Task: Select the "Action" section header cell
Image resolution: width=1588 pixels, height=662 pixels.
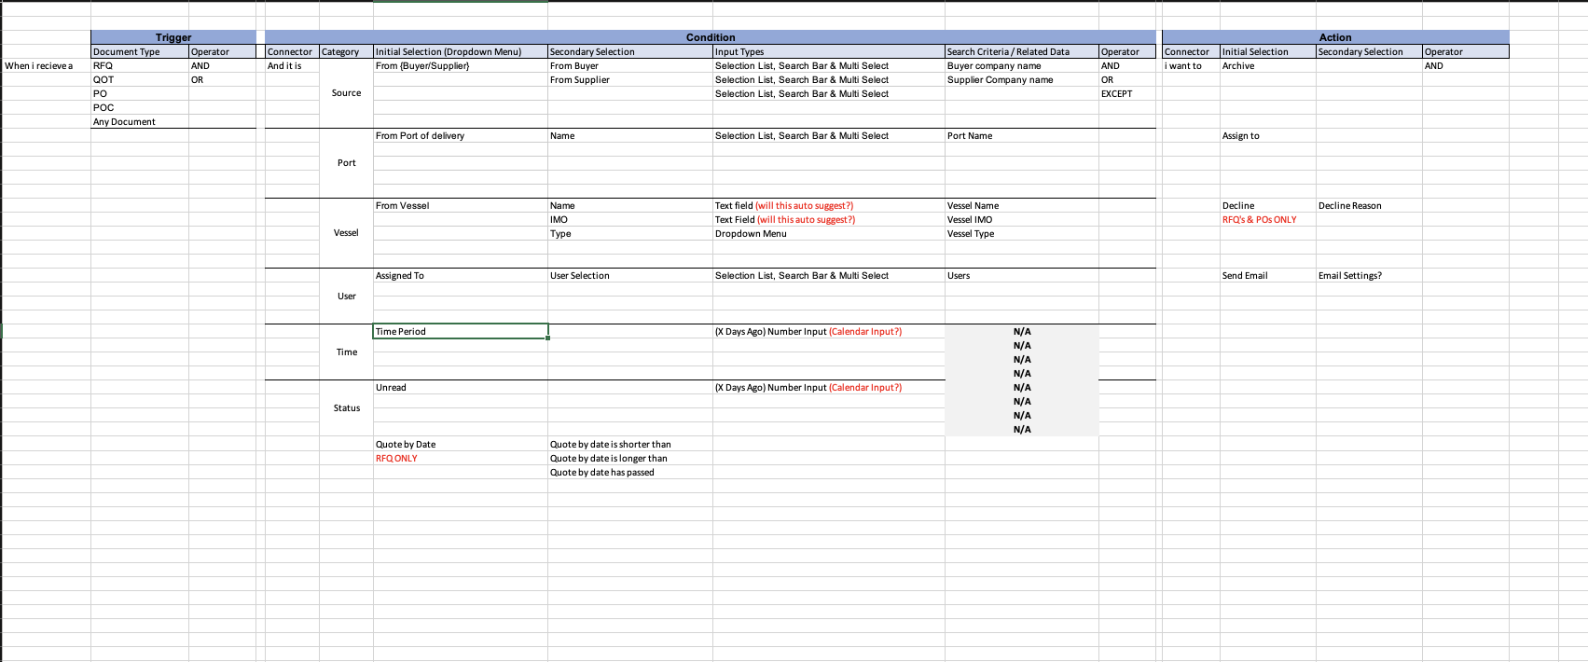Action: tap(1334, 37)
